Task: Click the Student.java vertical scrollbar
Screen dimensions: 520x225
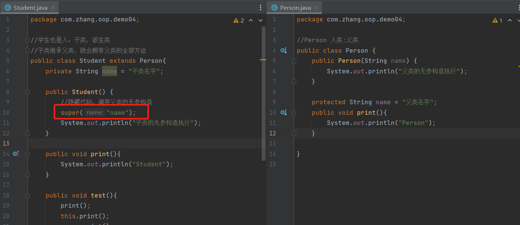Action: 264,94
